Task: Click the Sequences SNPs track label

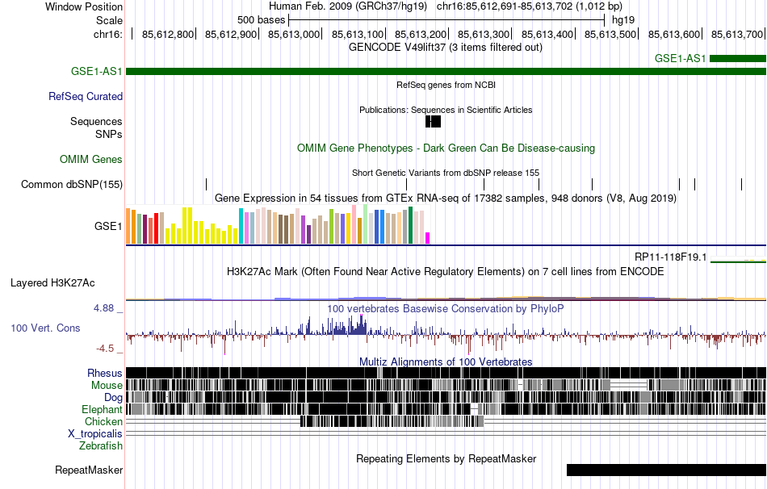Action: pyautogui.click(x=96, y=127)
